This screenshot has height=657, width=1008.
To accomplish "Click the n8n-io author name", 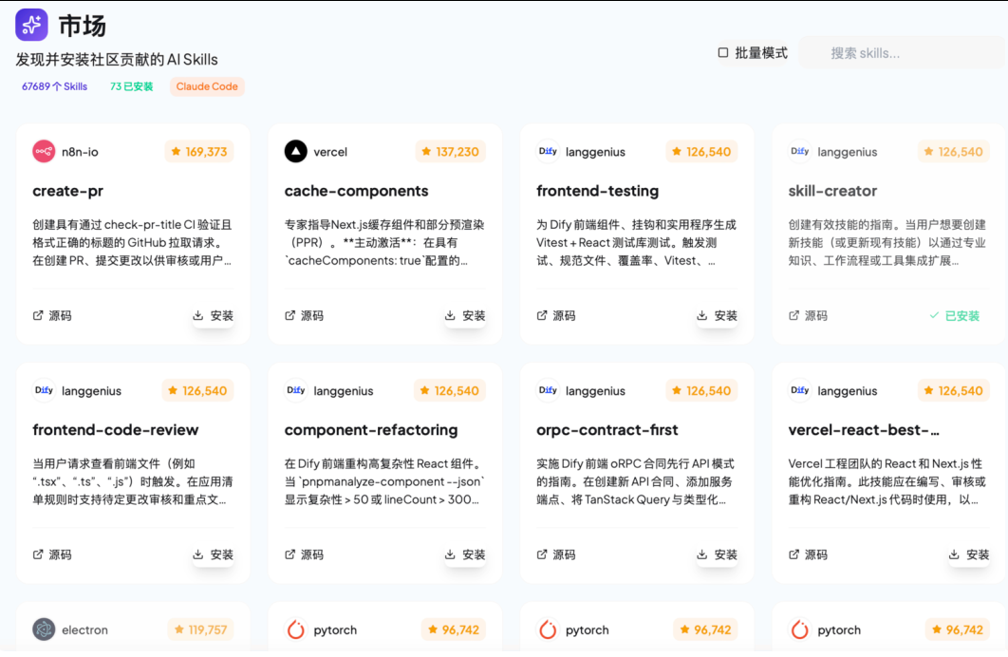I will pos(80,152).
